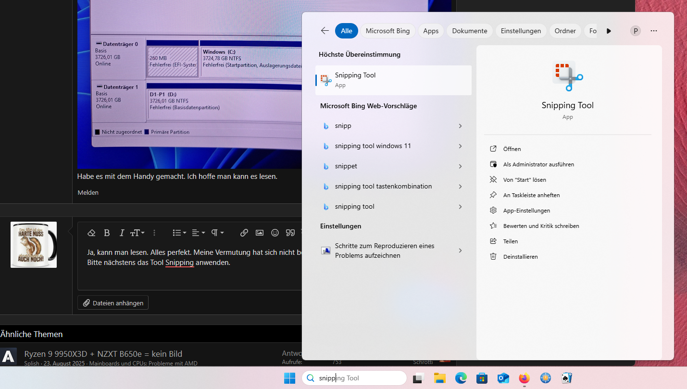Click the P profile avatar in search panel
This screenshot has width=687, height=389.
[636, 31]
